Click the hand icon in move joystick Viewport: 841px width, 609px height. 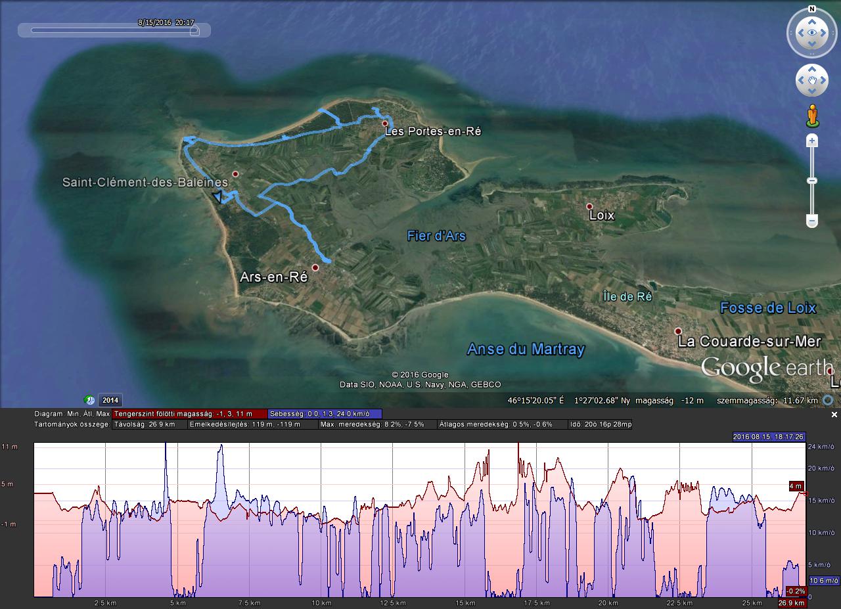click(x=812, y=81)
